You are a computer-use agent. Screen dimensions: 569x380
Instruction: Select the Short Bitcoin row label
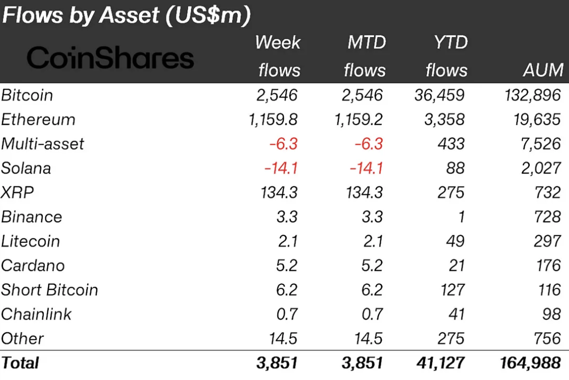click(x=50, y=290)
